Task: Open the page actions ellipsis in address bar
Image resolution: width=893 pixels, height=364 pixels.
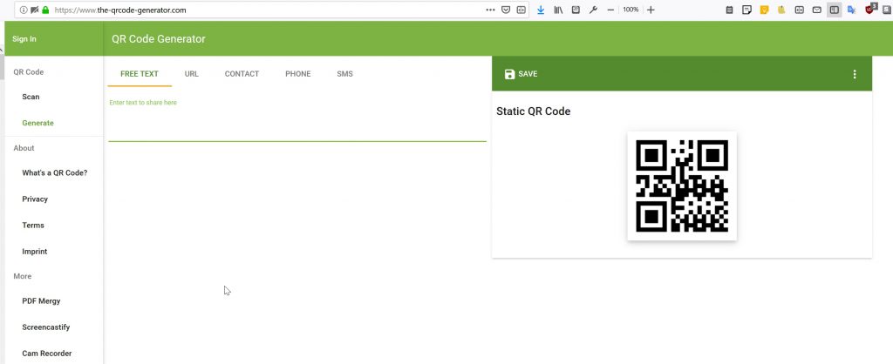Action: 490,10
